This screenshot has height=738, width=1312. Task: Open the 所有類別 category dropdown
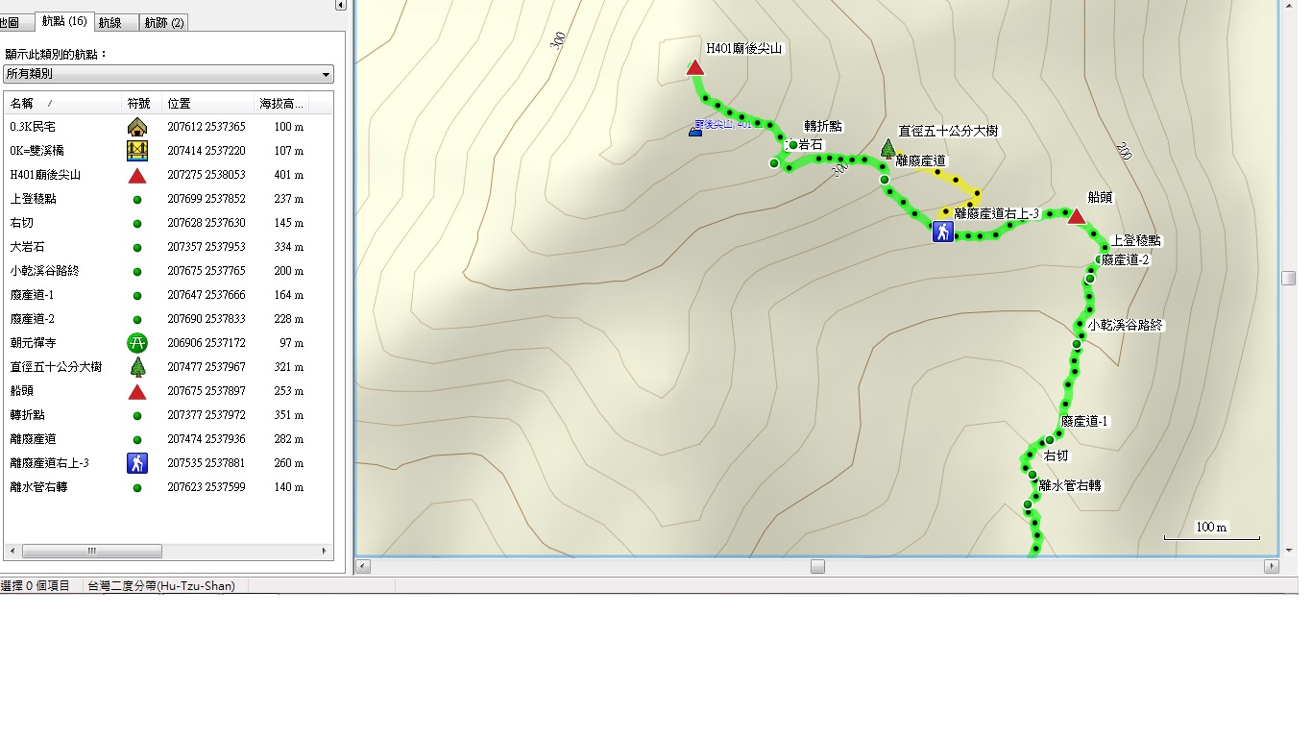169,74
